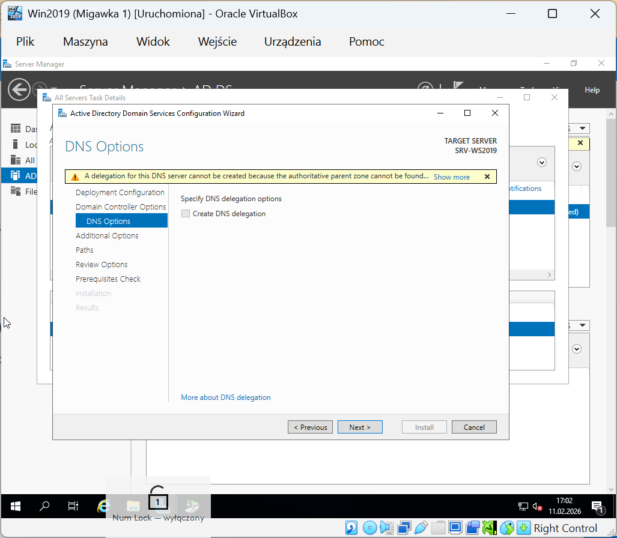Open the Maszyna menu in VirtualBox
The width and height of the screenshot is (617, 538).
pos(85,41)
